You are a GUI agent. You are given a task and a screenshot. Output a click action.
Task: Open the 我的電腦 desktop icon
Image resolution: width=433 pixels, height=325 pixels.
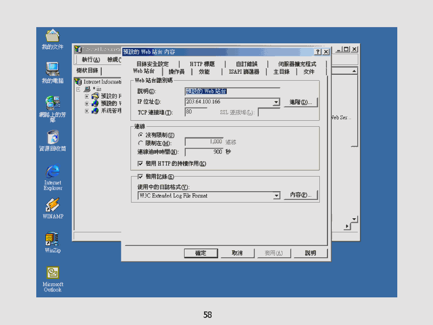coord(53,69)
